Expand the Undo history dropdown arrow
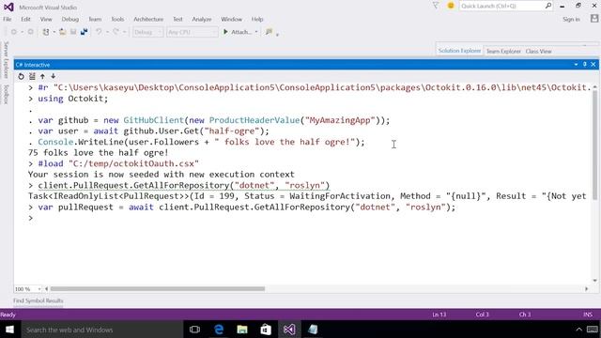Image resolution: width=601 pixels, height=338 pixels. click(x=107, y=32)
